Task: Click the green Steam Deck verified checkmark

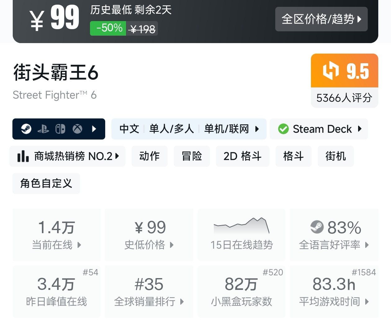Action: coord(283,129)
